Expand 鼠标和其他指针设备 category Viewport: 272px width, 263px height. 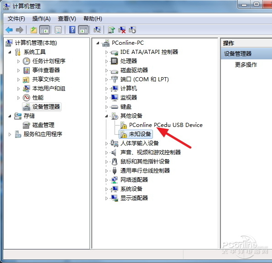(106, 162)
